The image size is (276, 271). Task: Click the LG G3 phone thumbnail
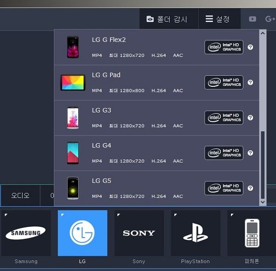tap(73, 118)
